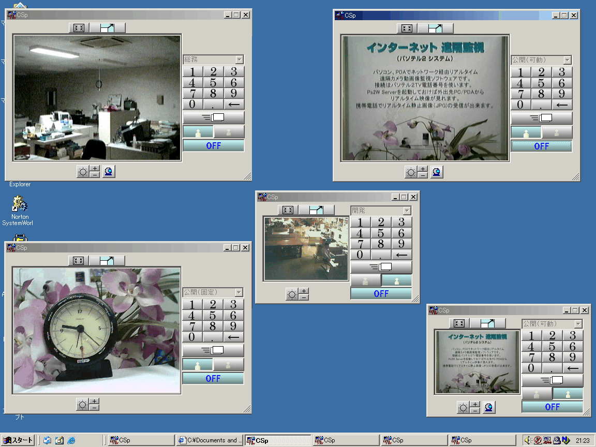Expand the 公開(固定) dropdown
596x447 pixels.
point(239,293)
